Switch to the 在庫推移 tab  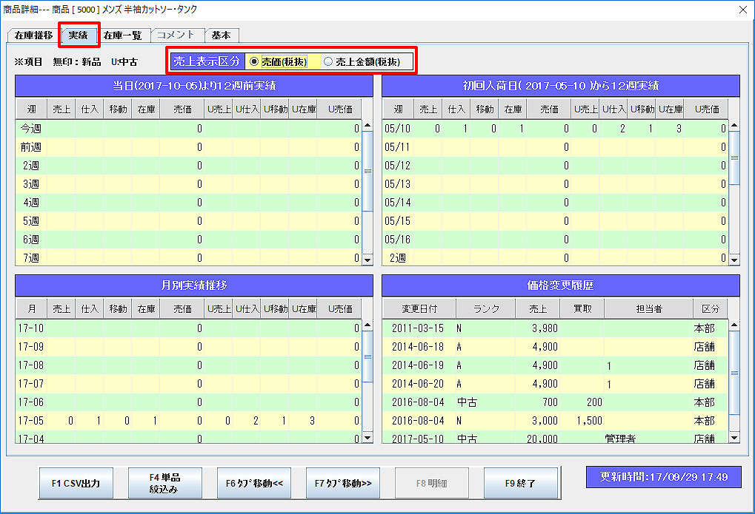tap(33, 35)
